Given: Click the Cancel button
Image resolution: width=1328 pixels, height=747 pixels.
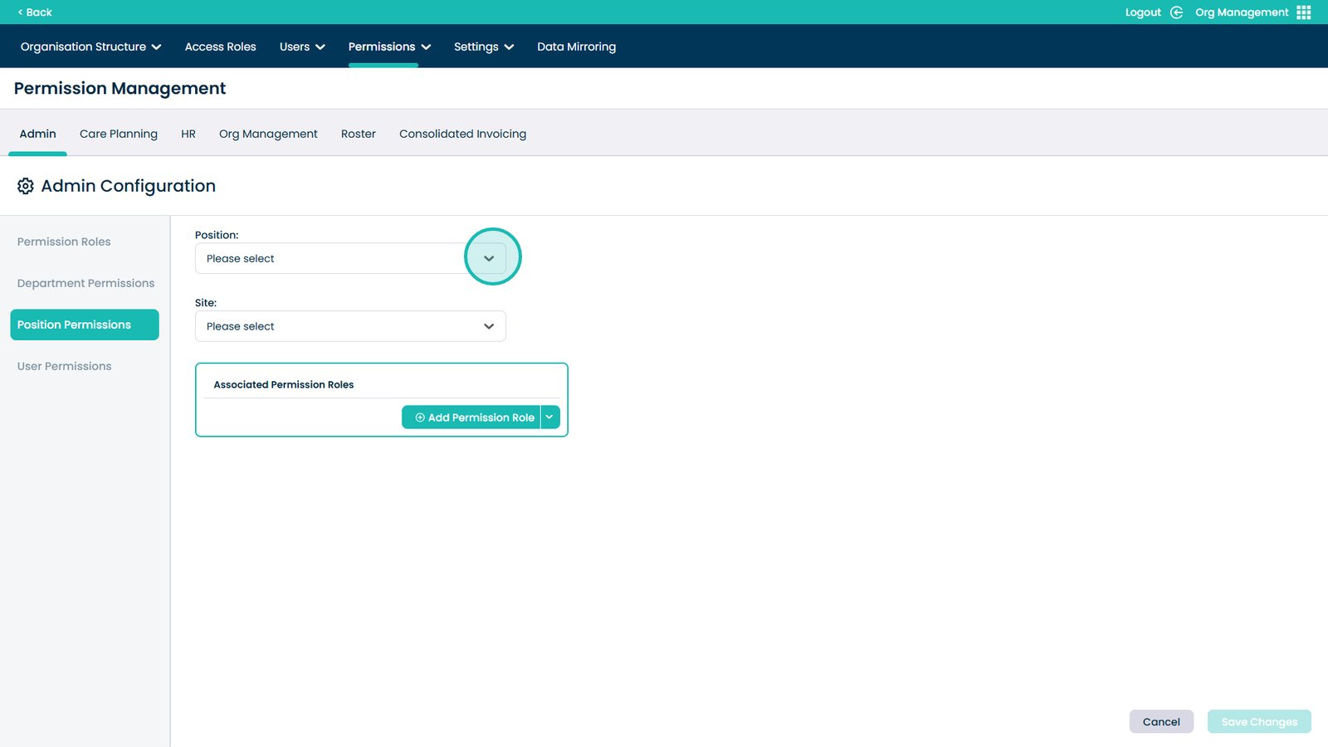Looking at the screenshot, I should pyautogui.click(x=1160, y=721).
